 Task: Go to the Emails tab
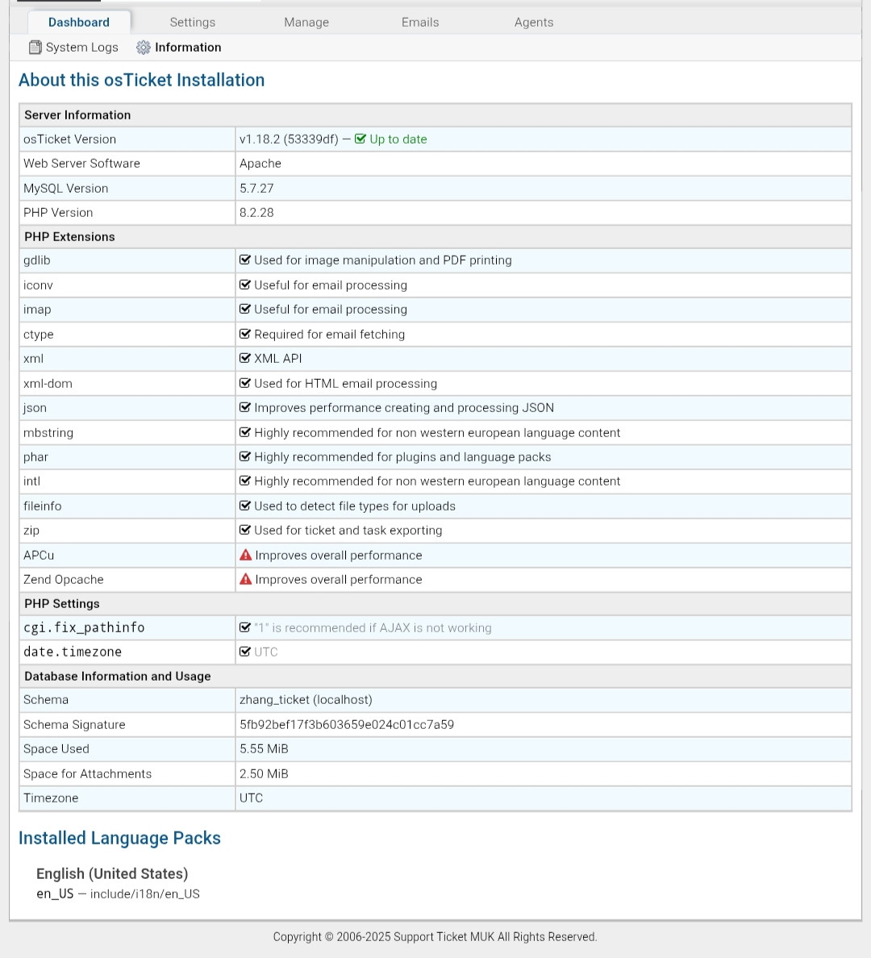coord(420,23)
